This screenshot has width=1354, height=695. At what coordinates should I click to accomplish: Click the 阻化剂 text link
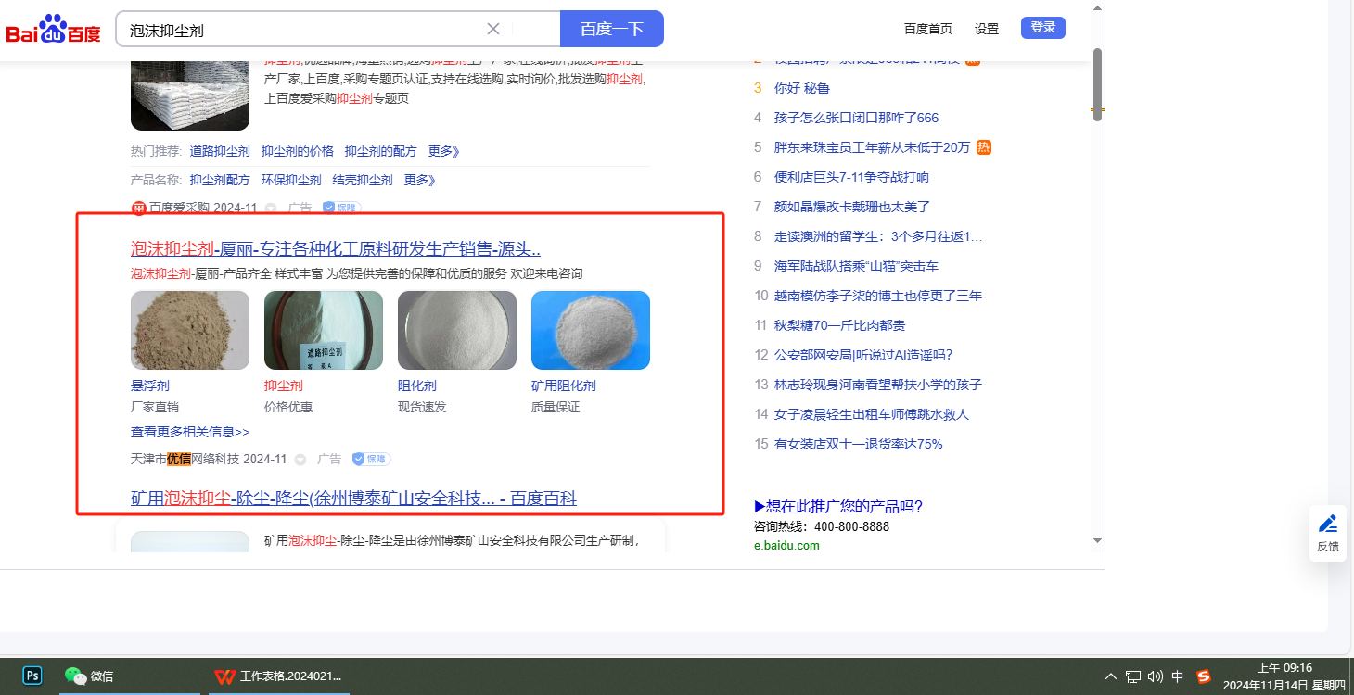point(417,385)
